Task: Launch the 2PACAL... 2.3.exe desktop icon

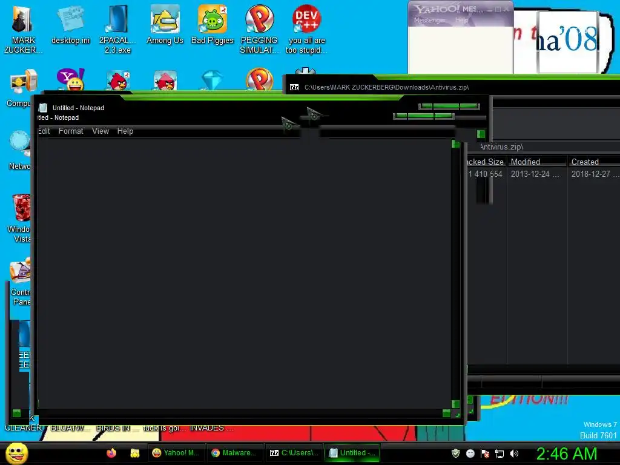Action: tap(117, 28)
